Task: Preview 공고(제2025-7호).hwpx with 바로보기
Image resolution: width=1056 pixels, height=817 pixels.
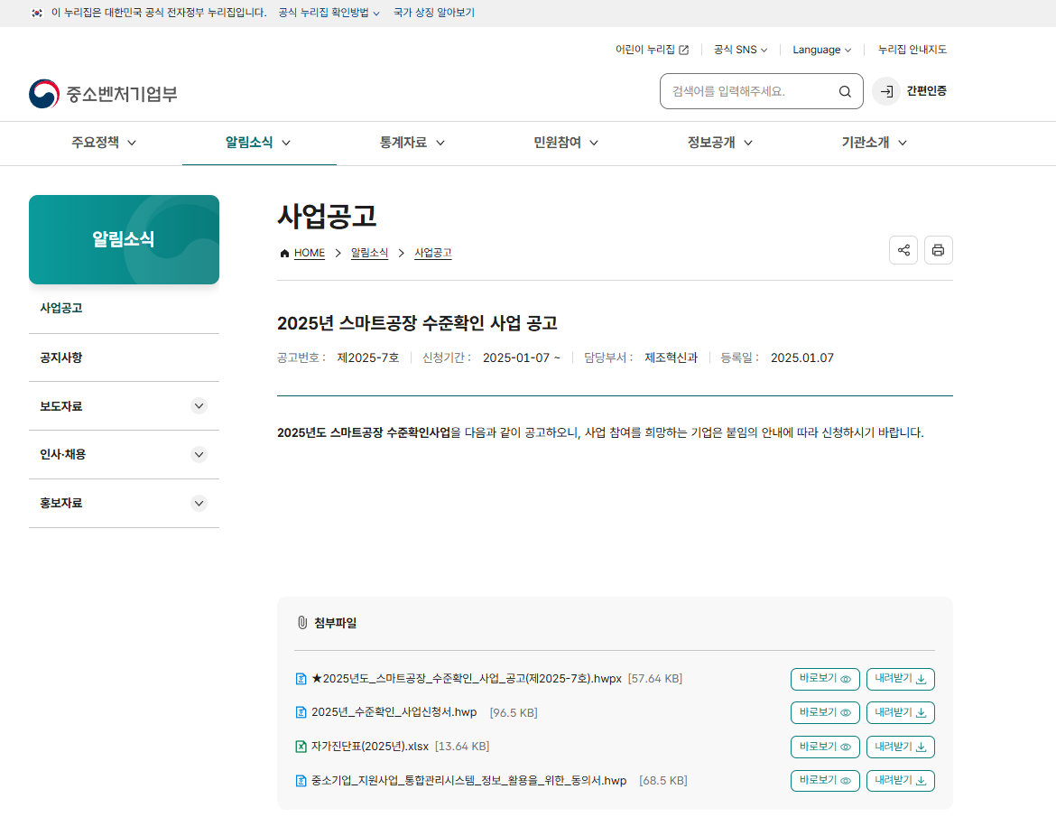Action: click(x=825, y=679)
